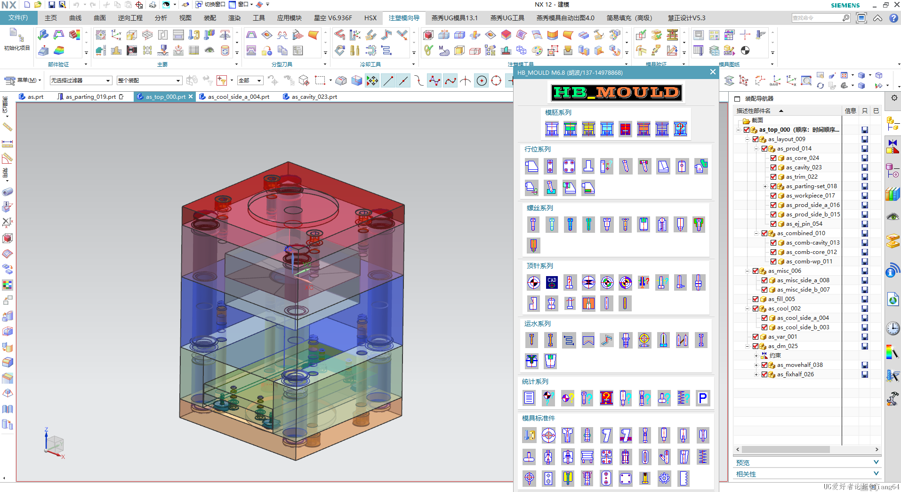
Task: Click the rainbow color bar icon in right sidebar
Action: 893,352
